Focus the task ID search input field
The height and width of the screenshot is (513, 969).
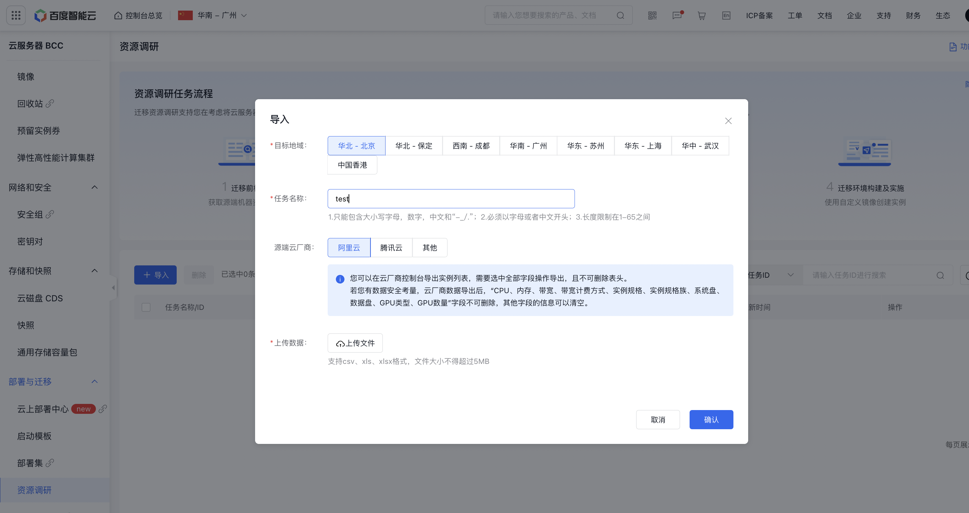877,275
